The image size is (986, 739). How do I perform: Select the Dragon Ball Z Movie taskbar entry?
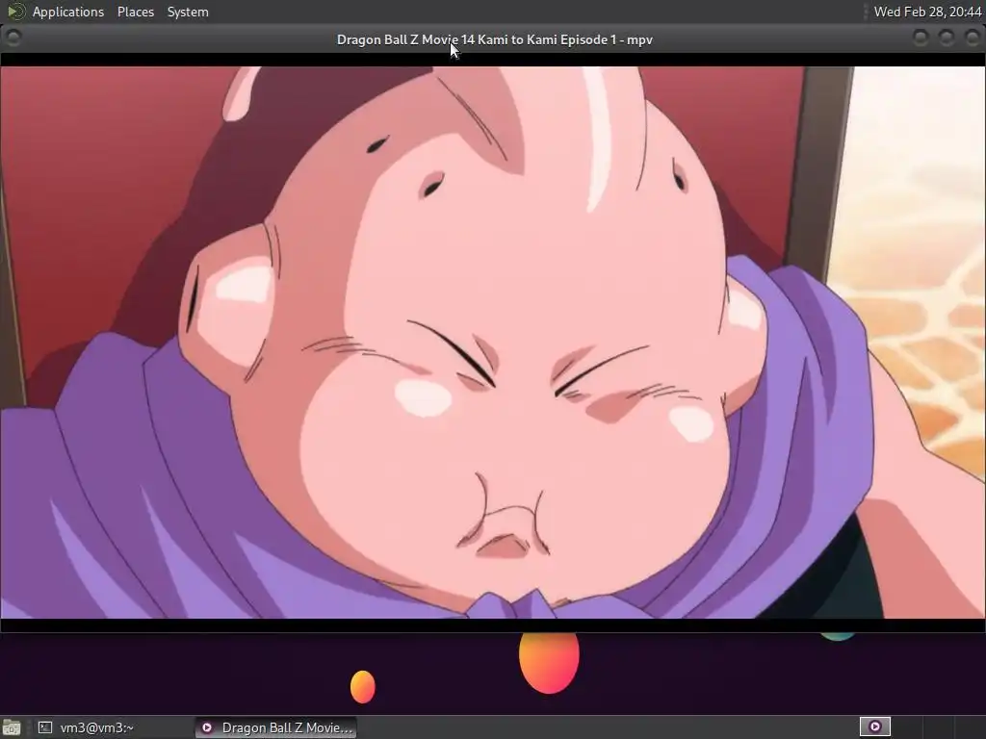pos(275,727)
